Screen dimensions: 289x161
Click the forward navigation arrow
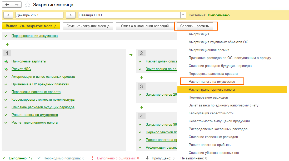[x=16, y=5]
